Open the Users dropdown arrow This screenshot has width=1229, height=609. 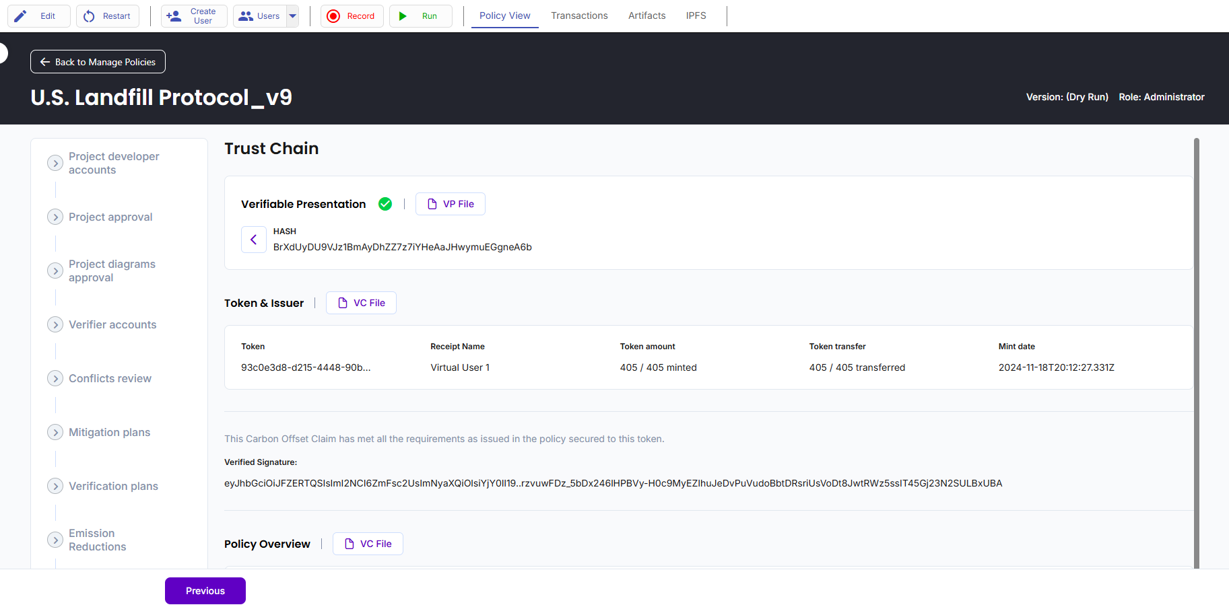pos(293,16)
